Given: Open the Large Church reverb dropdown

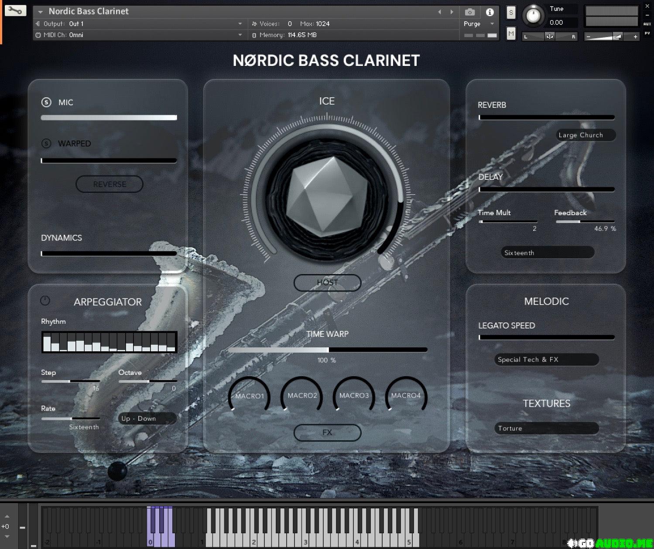Looking at the screenshot, I should pyautogui.click(x=586, y=135).
